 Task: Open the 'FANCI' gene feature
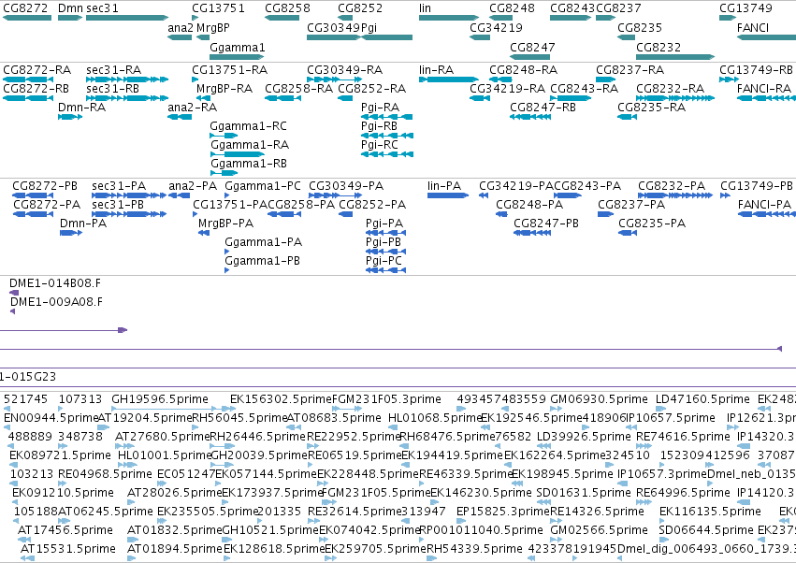point(753,27)
